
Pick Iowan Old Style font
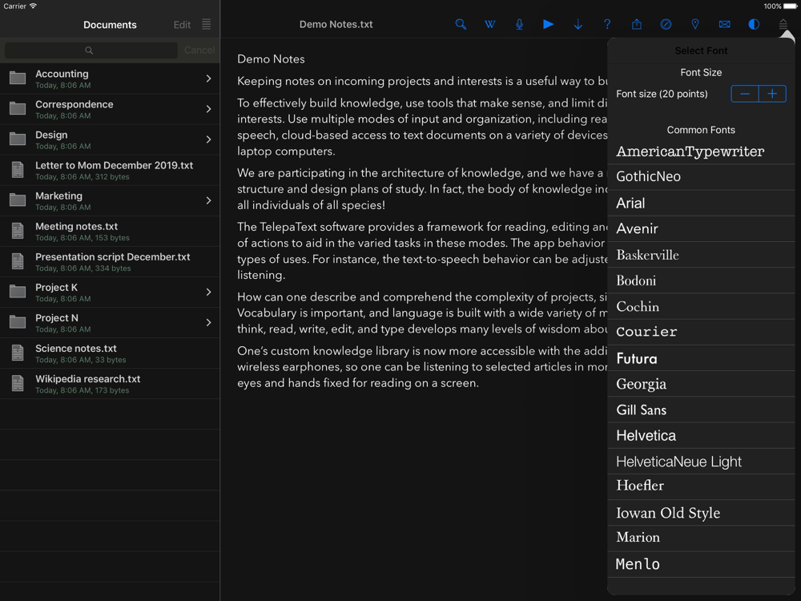pyautogui.click(x=701, y=513)
